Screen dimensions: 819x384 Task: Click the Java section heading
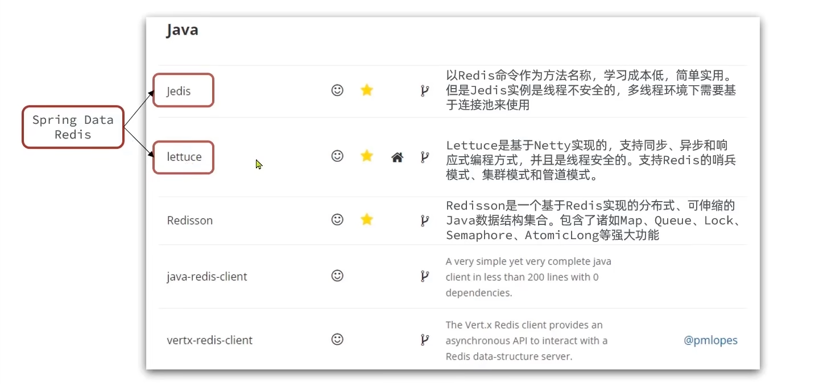(x=182, y=30)
